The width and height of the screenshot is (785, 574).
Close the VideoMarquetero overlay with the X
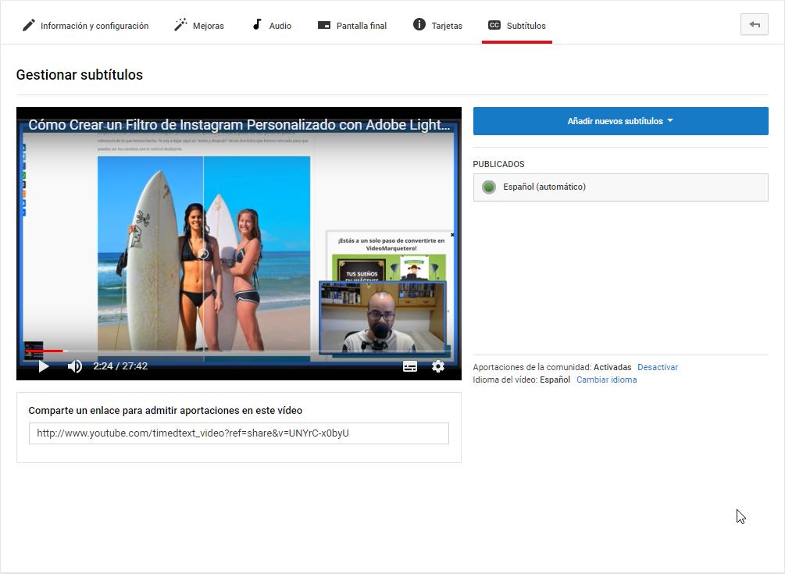click(451, 234)
